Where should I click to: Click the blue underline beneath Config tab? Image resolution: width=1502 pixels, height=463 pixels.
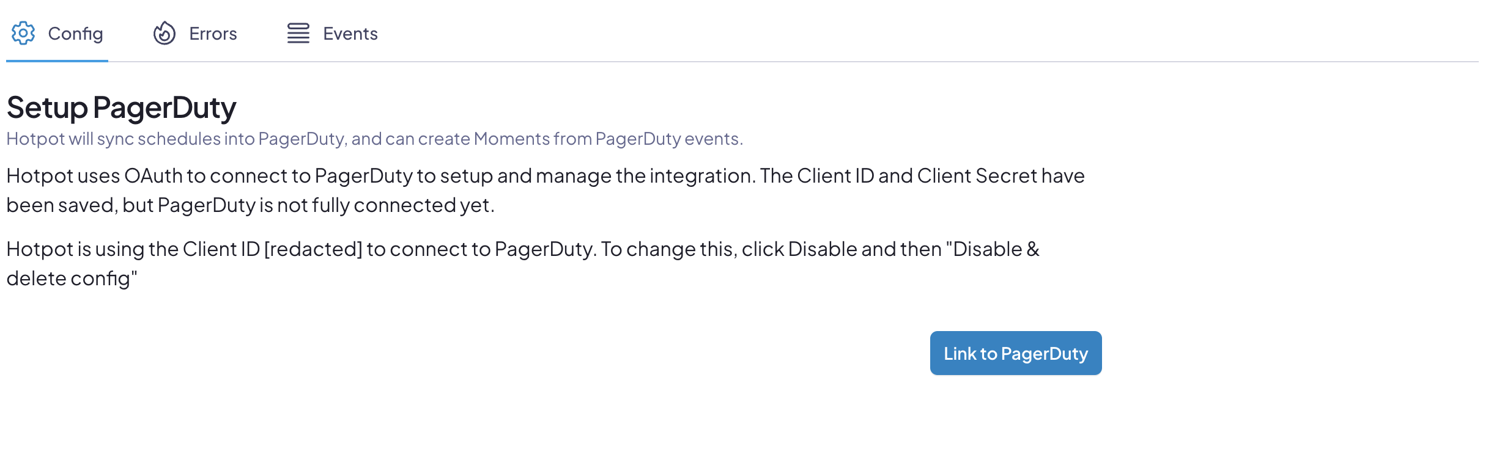point(57,60)
